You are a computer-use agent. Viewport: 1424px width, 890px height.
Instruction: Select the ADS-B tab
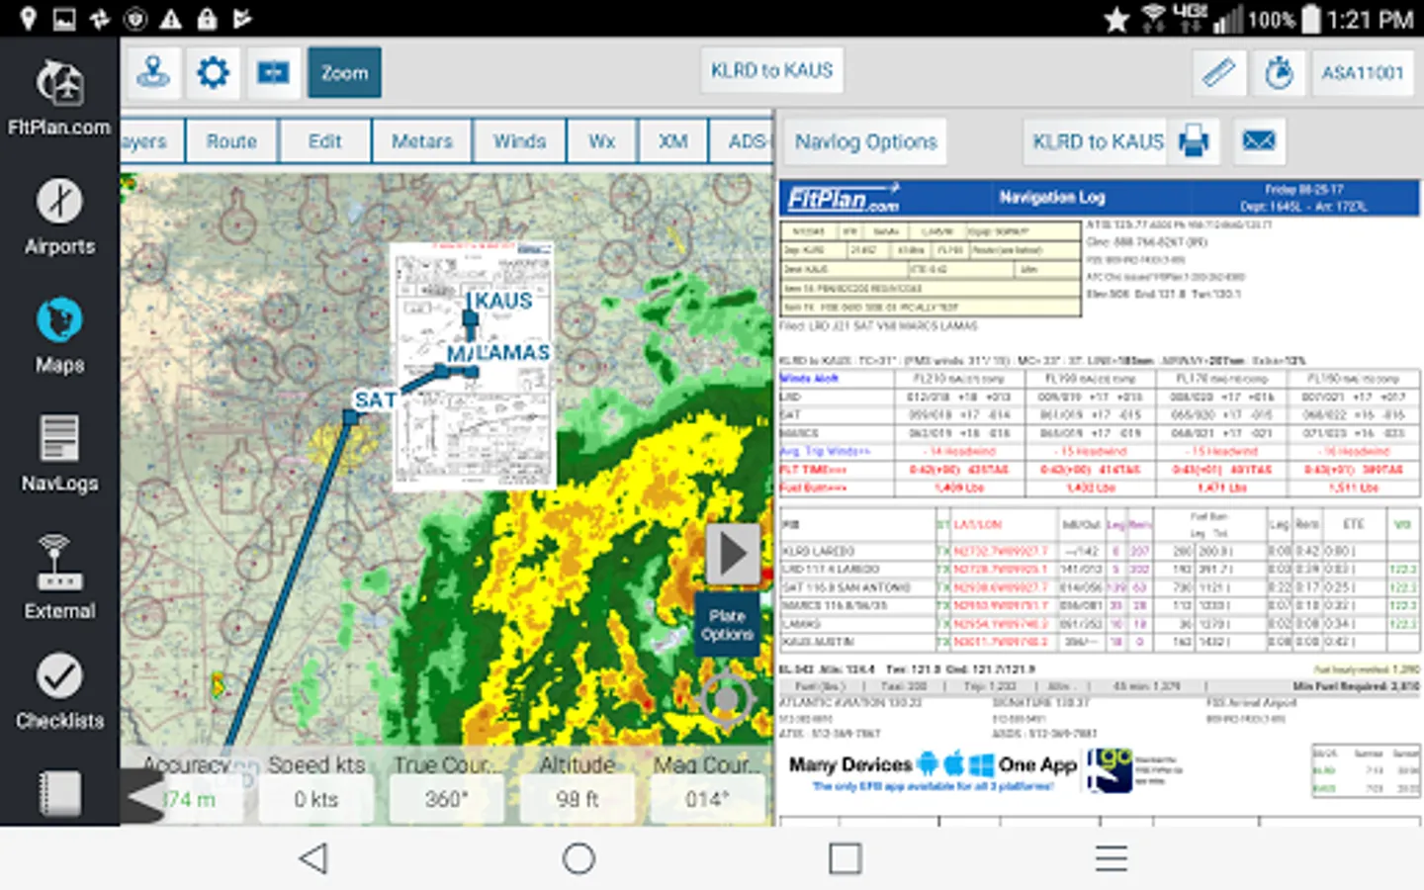coord(744,141)
